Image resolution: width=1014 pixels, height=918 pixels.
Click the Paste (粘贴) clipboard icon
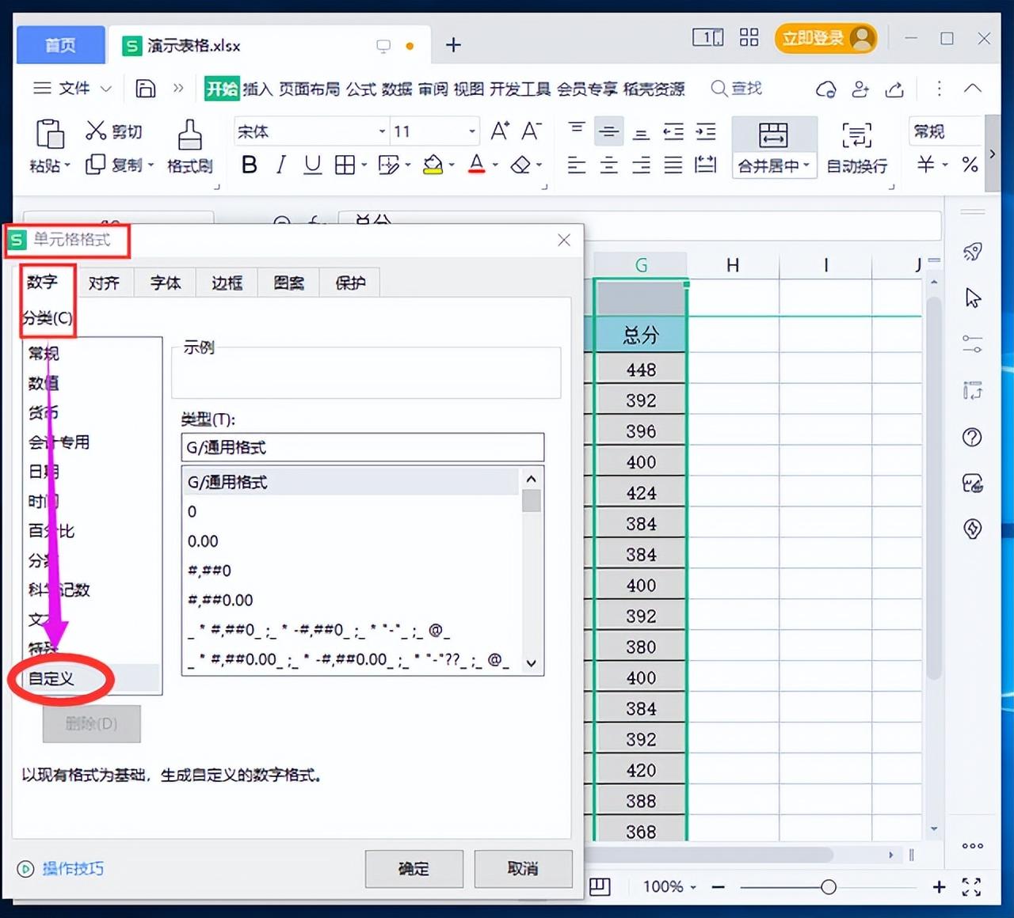click(x=50, y=135)
